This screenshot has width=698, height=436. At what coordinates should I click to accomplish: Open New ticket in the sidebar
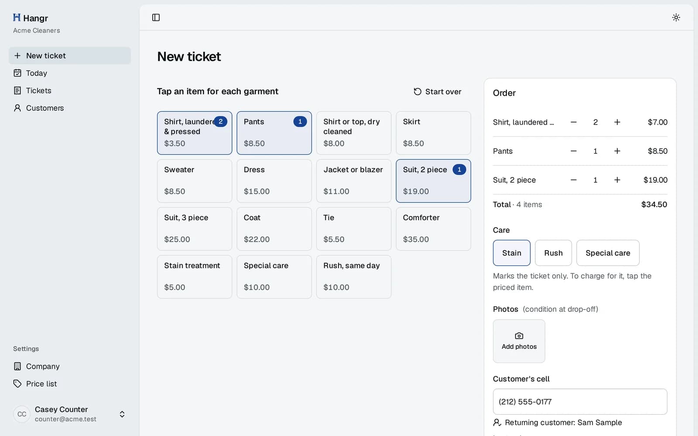(x=70, y=56)
